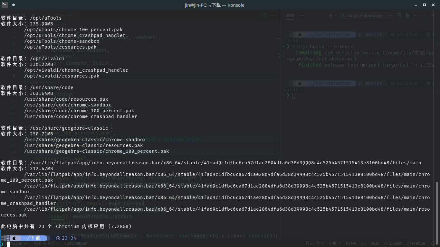Open panel views ellipsis next to 终端 tab
440x247 pixels.
point(301,15)
